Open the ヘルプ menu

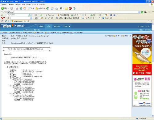(42, 4)
